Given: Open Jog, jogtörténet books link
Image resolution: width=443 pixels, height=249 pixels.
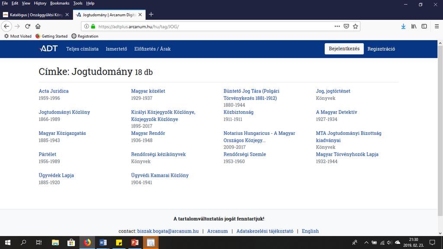Looking at the screenshot, I should pos(333,91).
